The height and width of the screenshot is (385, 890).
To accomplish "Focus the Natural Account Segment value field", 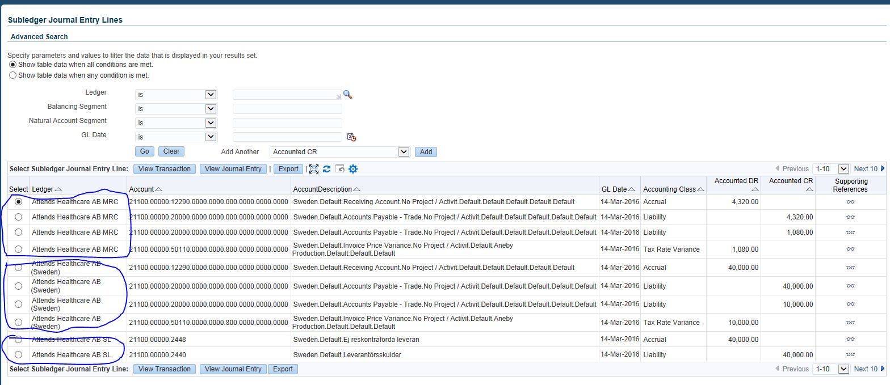I will [x=287, y=123].
